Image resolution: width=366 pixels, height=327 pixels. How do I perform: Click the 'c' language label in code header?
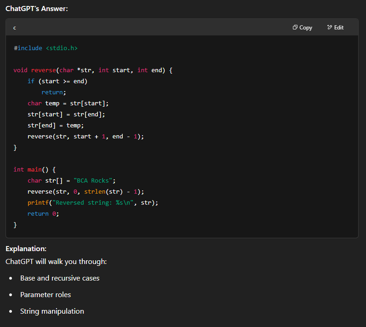click(x=15, y=28)
